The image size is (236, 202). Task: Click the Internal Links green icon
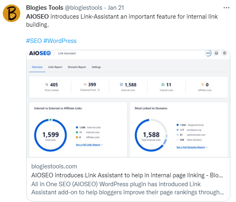(163, 85)
